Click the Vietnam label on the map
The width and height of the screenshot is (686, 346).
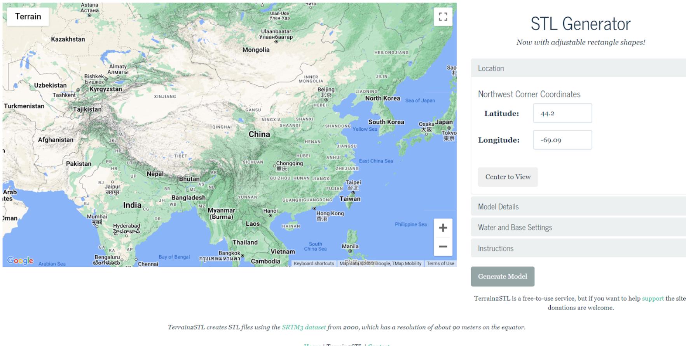click(283, 252)
